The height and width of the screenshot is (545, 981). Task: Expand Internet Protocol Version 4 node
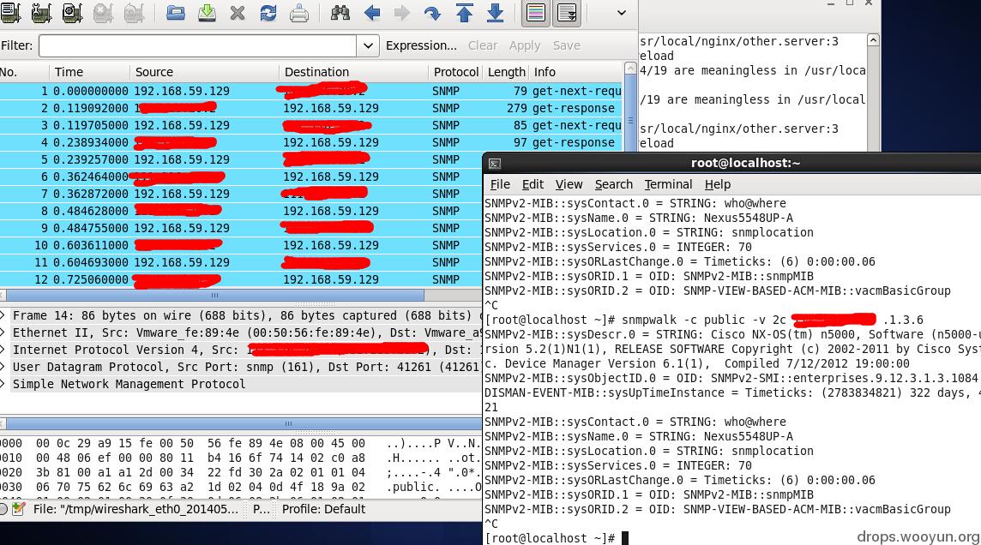click(3, 350)
